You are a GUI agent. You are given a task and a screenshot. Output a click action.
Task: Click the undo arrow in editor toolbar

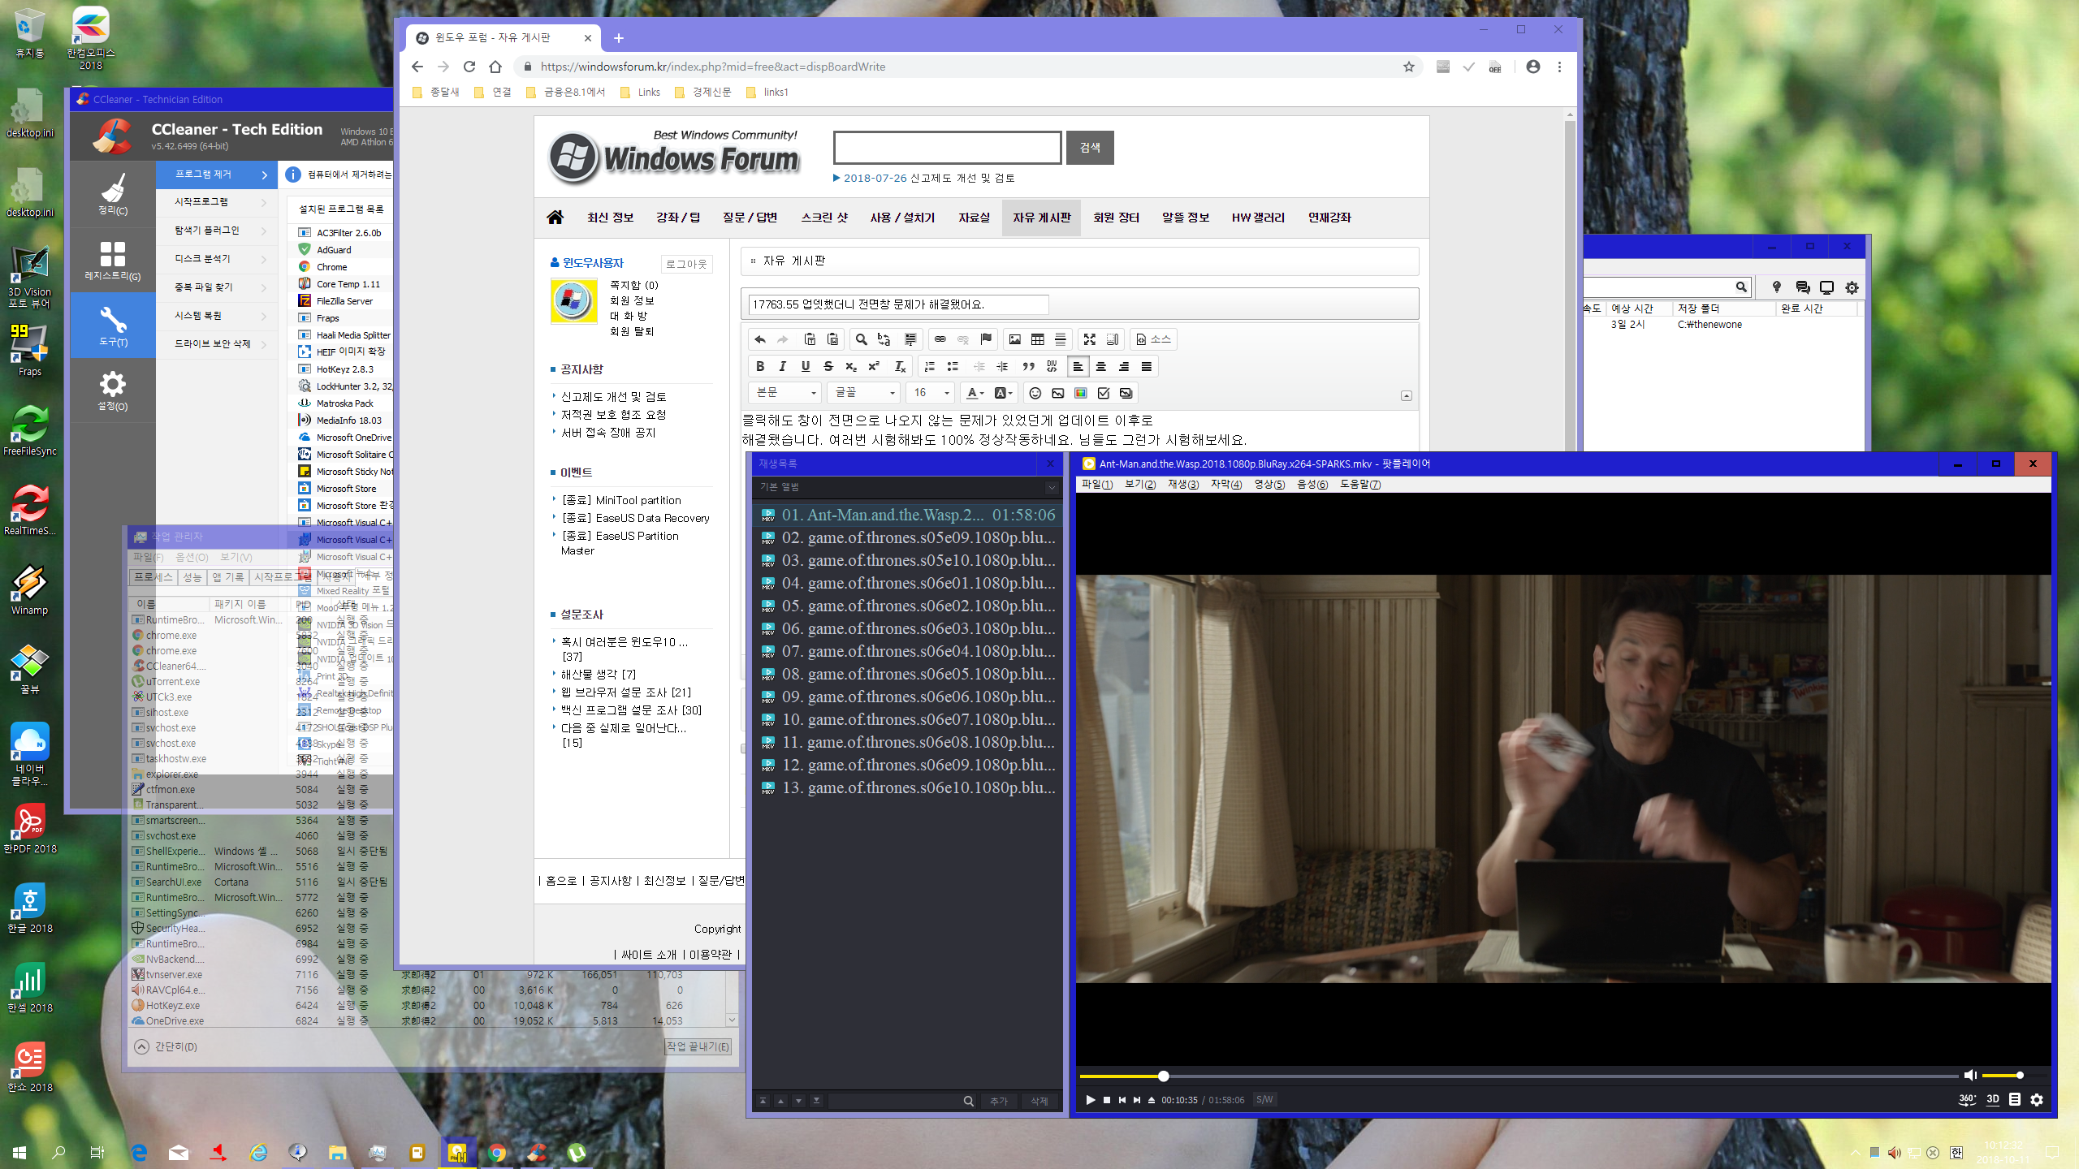coord(760,339)
